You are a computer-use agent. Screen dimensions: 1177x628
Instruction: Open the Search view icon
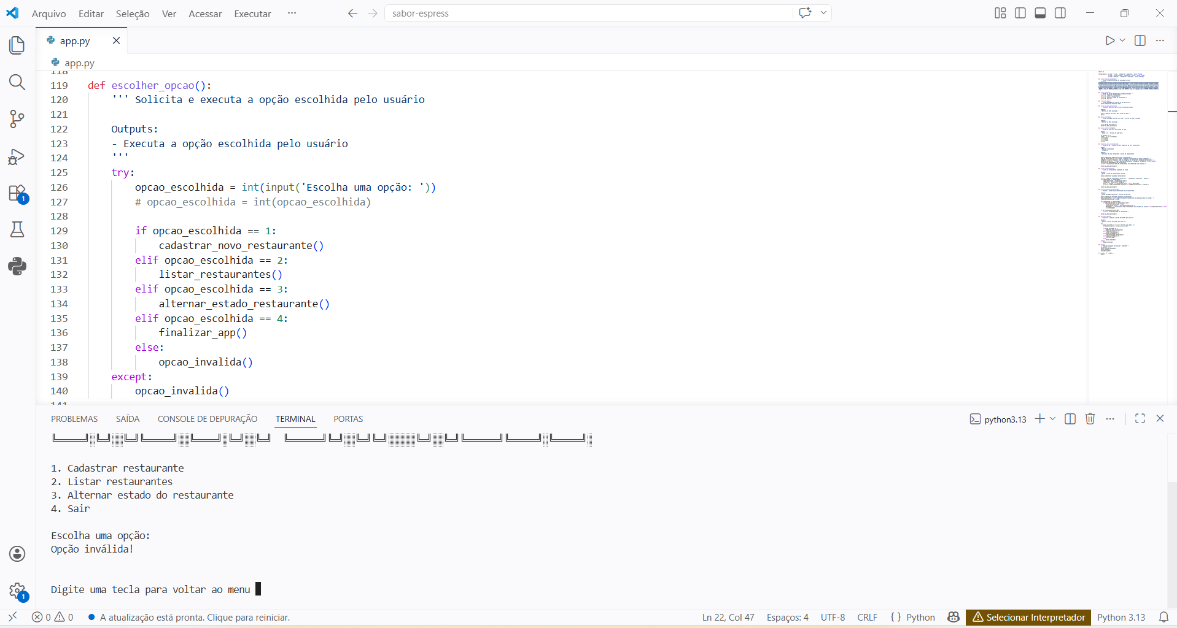click(17, 82)
